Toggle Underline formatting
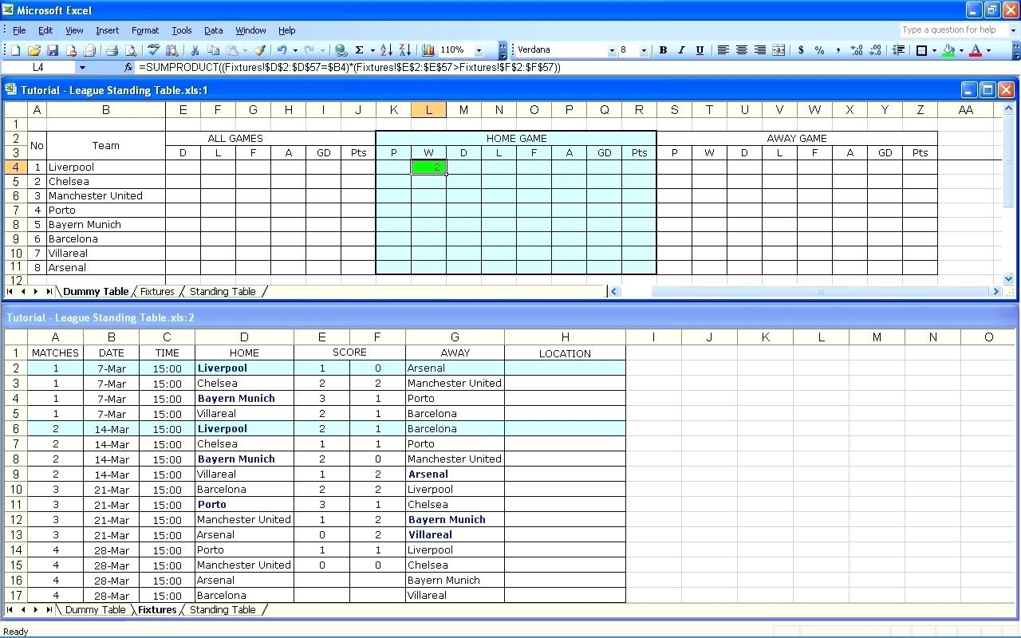Image resolution: width=1021 pixels, height=638 pixels. [700, 50]
